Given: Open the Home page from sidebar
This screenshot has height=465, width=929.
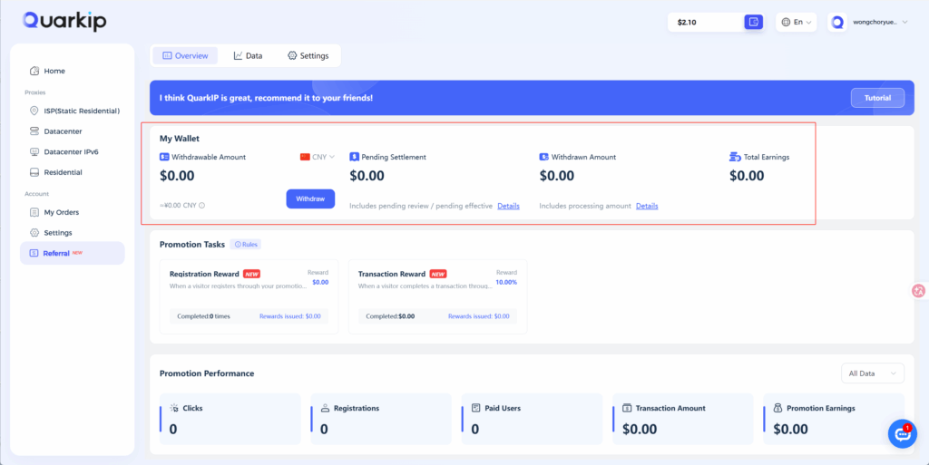Looking at the screenshot, I should 54,71.
